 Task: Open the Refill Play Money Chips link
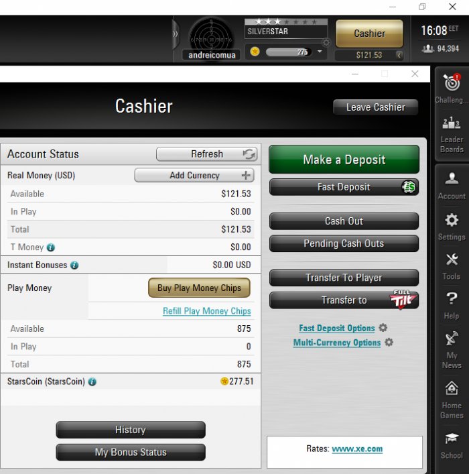click(207, 311)
